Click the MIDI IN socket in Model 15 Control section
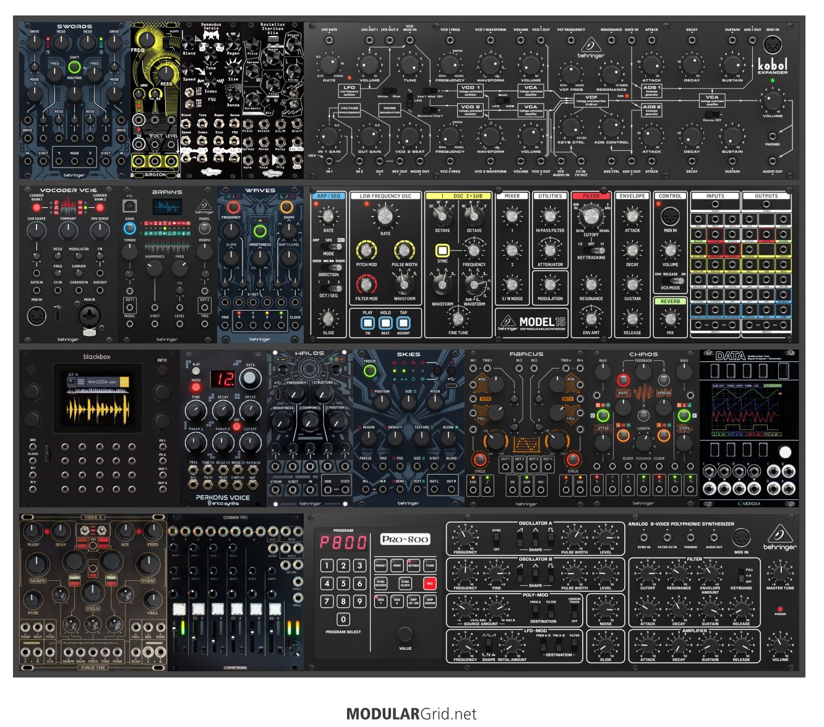The height and width of the screenshot is (727, 824). click(x=670, y=217)
